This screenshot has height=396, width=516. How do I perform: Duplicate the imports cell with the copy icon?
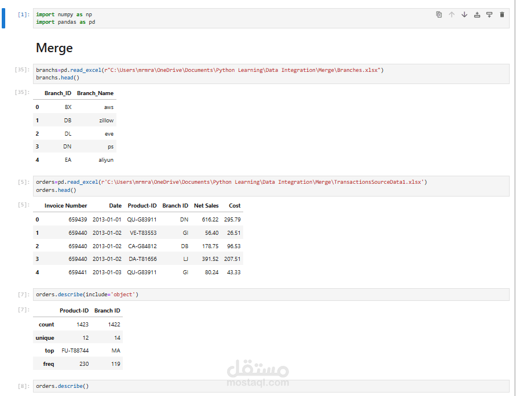pos(438,14)
